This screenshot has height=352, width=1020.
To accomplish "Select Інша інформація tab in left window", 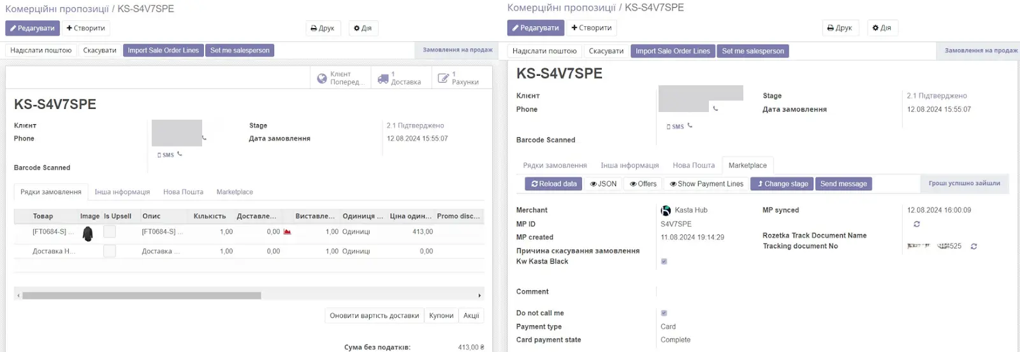I will [122, 192].
